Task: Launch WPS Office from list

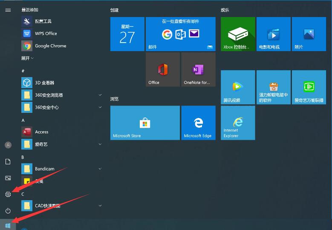Action: [61, 33]
